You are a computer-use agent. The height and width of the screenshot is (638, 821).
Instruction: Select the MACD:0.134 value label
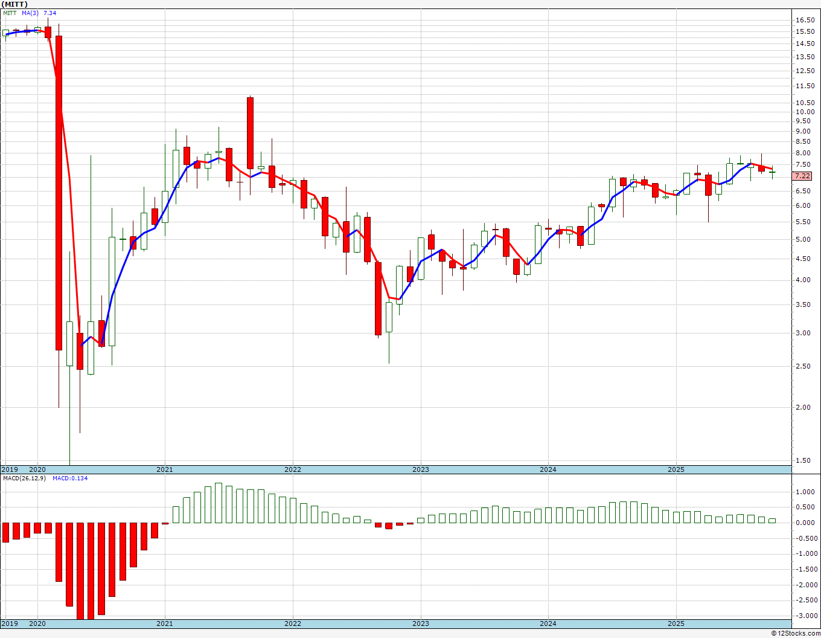[x=70, y=478]
